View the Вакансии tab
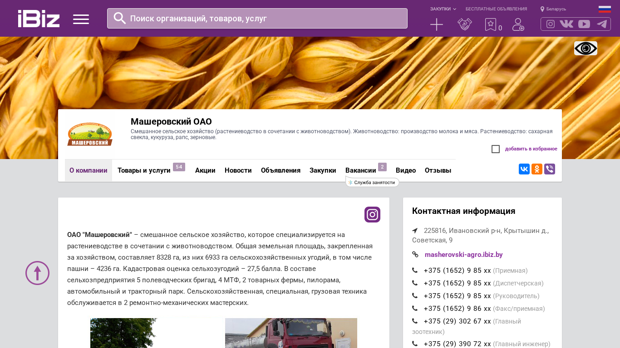 coord(361,170)
